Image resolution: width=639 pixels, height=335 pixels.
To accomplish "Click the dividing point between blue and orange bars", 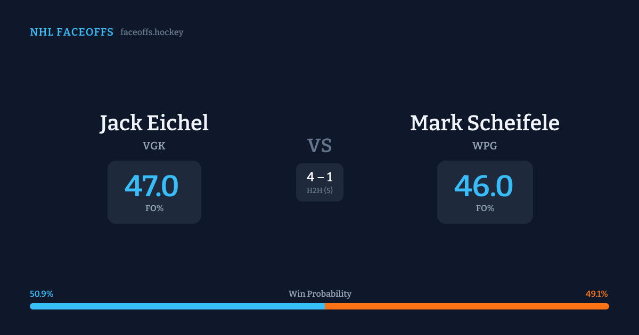I will (324, 306).
